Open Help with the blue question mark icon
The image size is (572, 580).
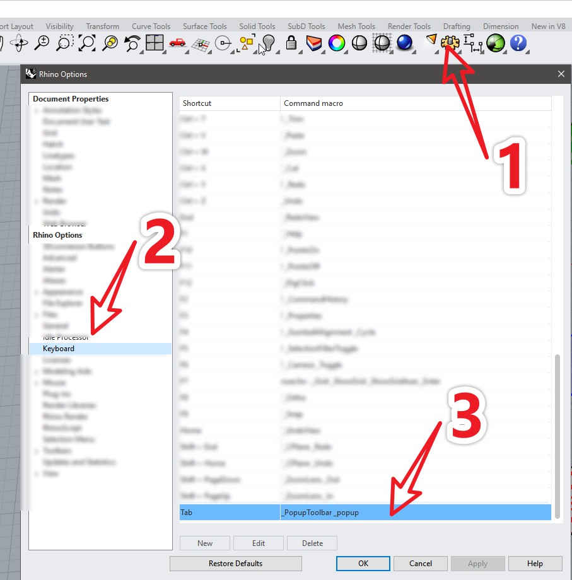click(518, 43)
